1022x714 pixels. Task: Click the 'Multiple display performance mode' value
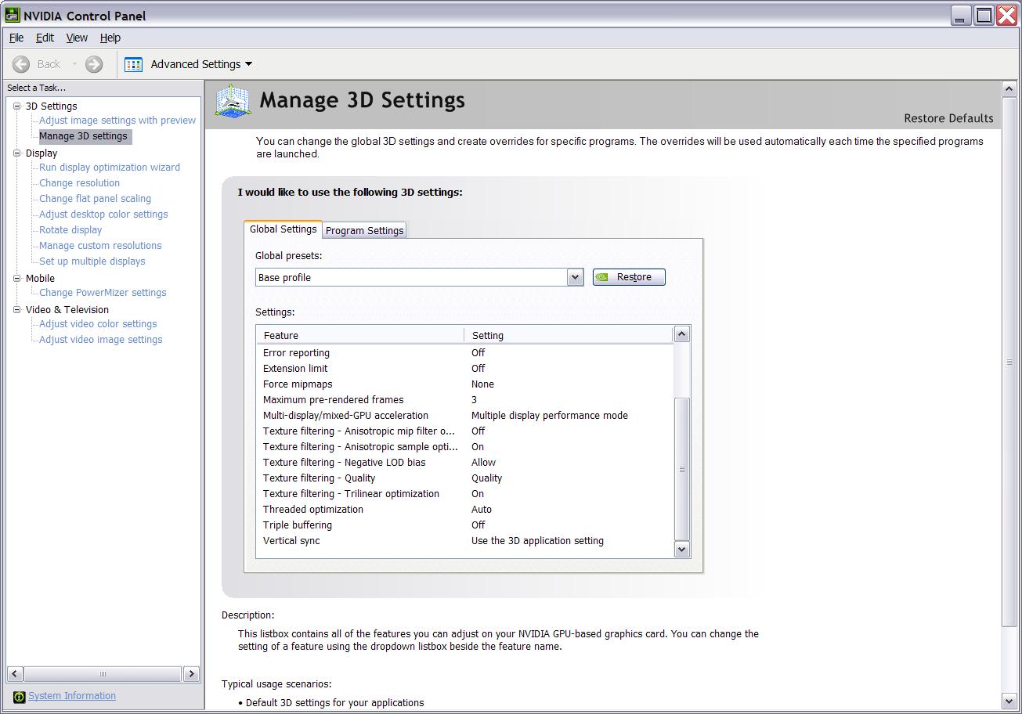pos(550,416)
